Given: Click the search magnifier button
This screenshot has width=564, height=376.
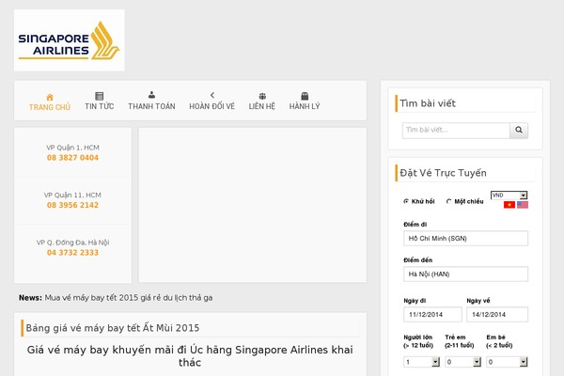Looking at the screenshot, I should pos(519,131).
